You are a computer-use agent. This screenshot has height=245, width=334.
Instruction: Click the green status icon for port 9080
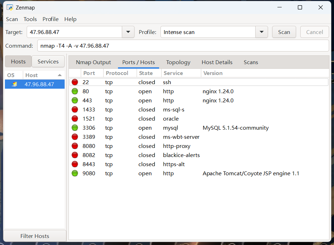click(75, 173)
